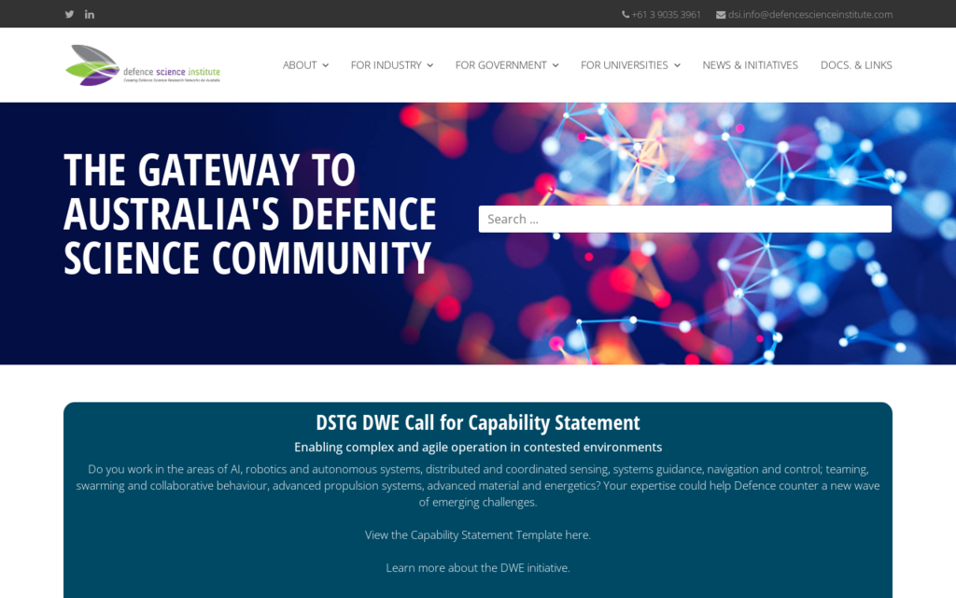
Task: Open the NEWS & INITIATIVES menu item
Action: [750, 65]
